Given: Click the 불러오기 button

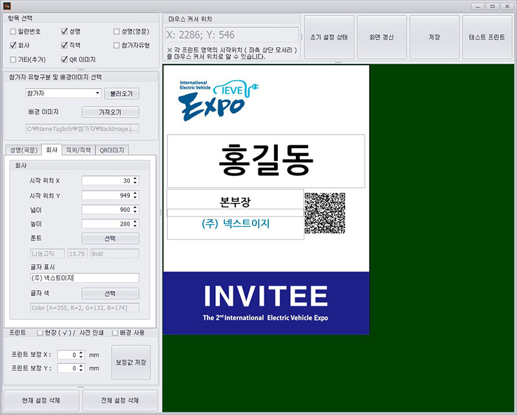Looking at the screenshot, I should 121,94.
